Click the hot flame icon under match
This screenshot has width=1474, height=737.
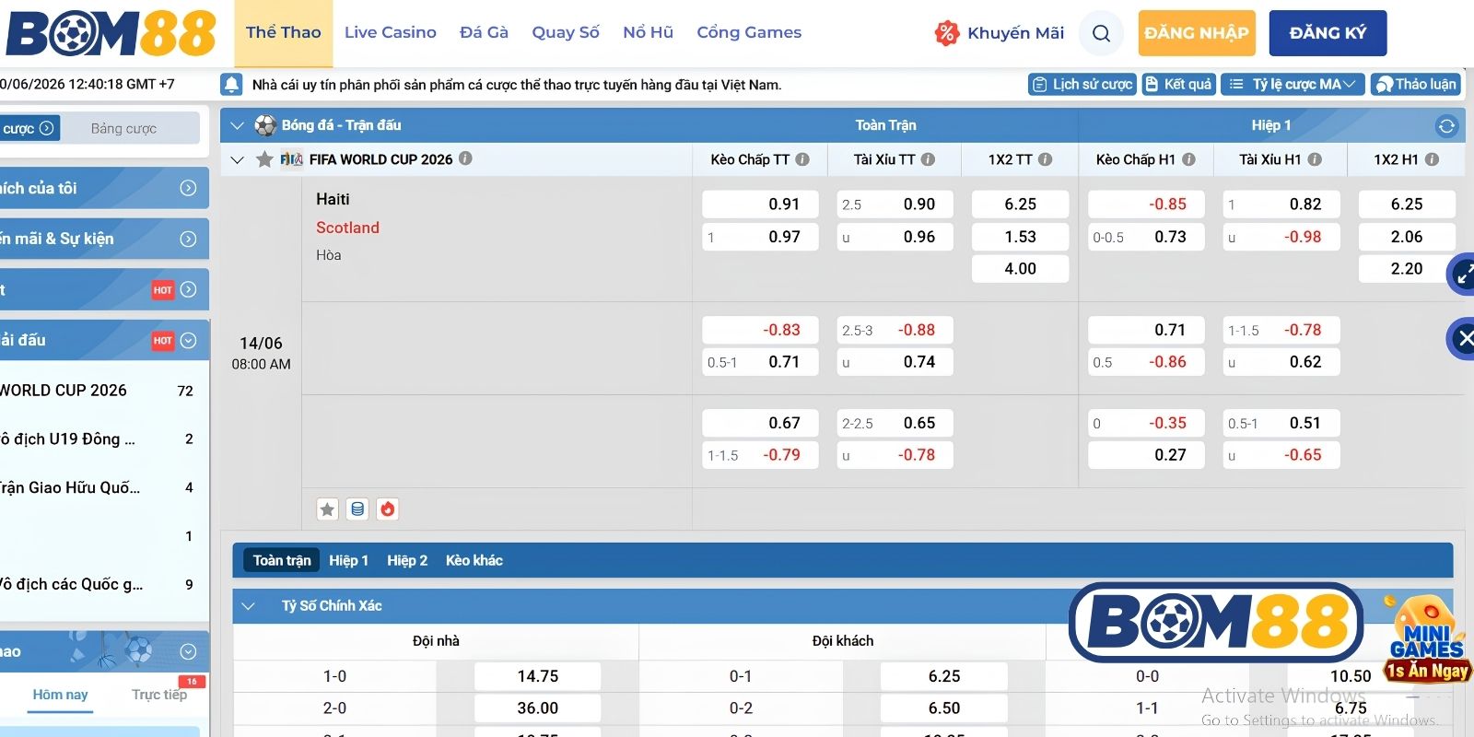point(388,509)
